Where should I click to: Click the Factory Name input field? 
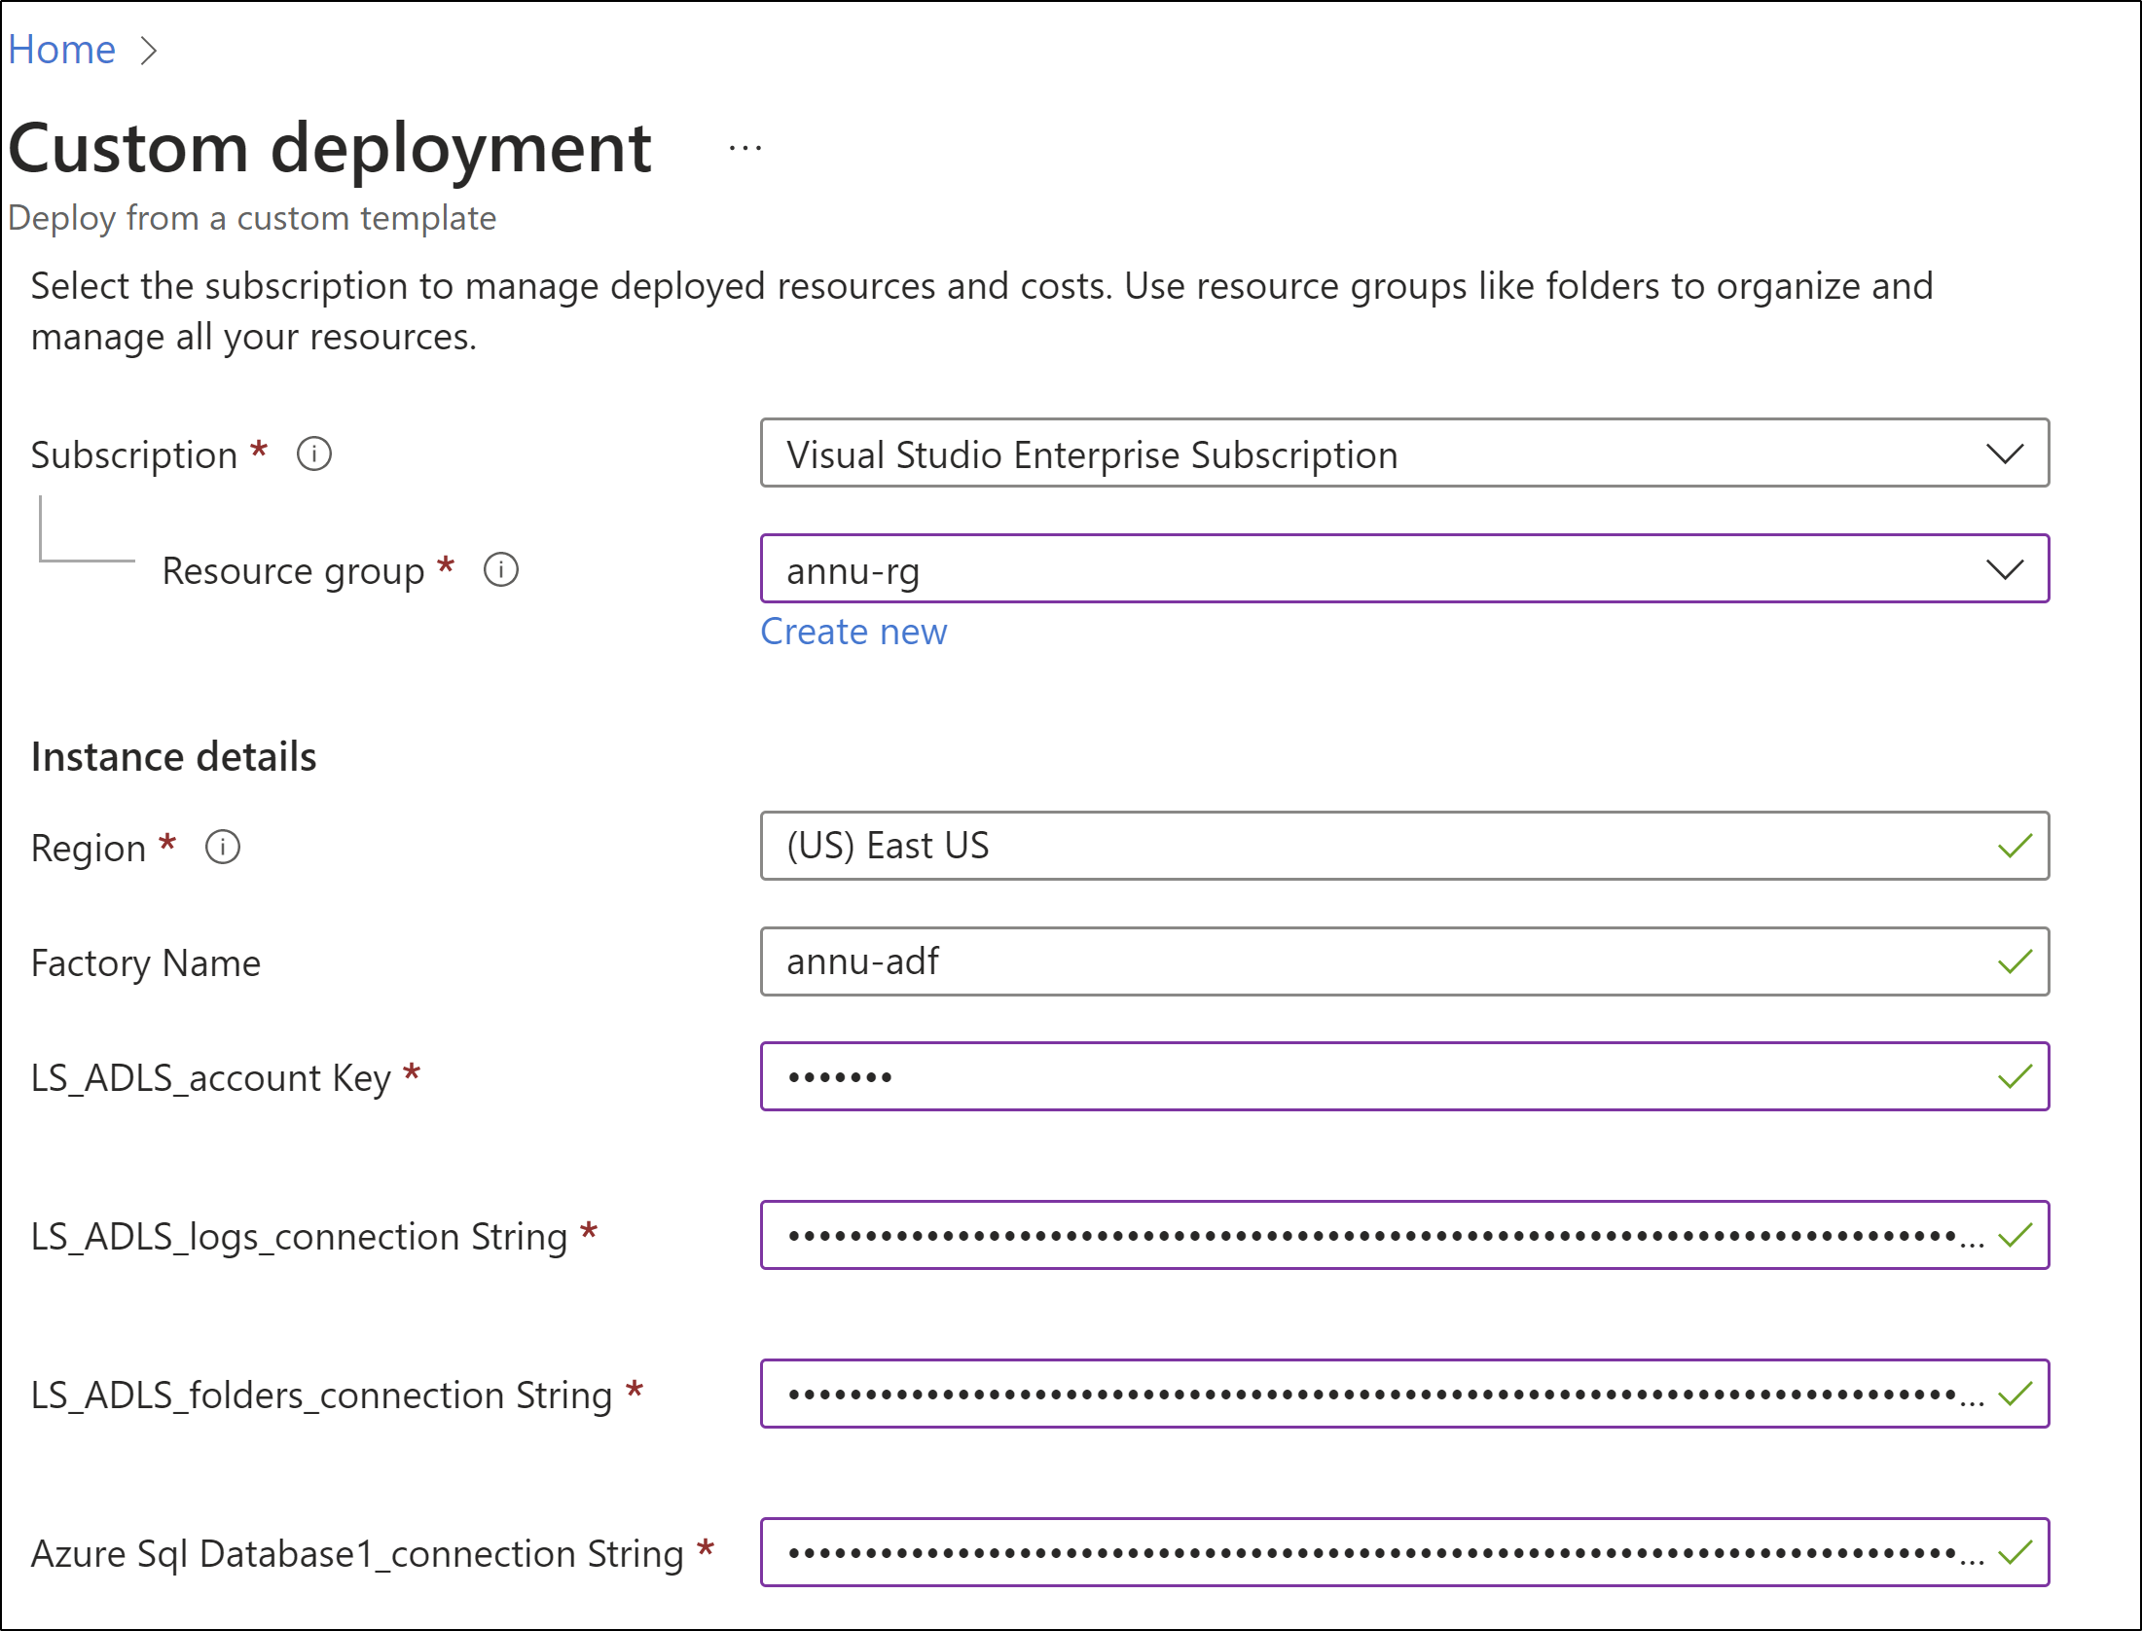click(x=1404, y=962)
